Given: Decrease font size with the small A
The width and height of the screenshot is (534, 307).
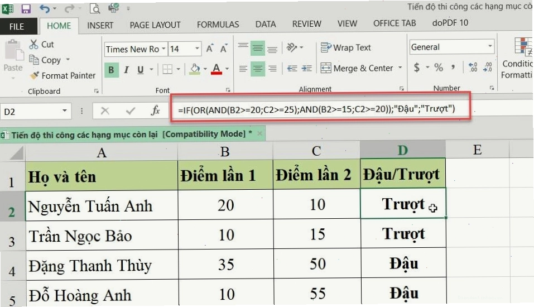Looking at the screenshot, I should [223, 49].
